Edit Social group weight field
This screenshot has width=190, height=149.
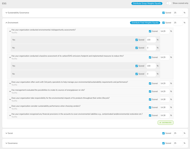[x=178, y=133]
